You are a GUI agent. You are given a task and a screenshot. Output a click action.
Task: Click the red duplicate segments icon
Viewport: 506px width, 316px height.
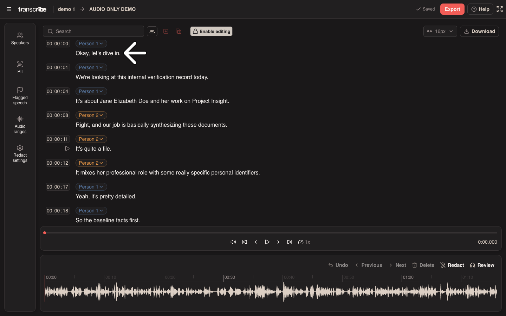pos(179,31)
